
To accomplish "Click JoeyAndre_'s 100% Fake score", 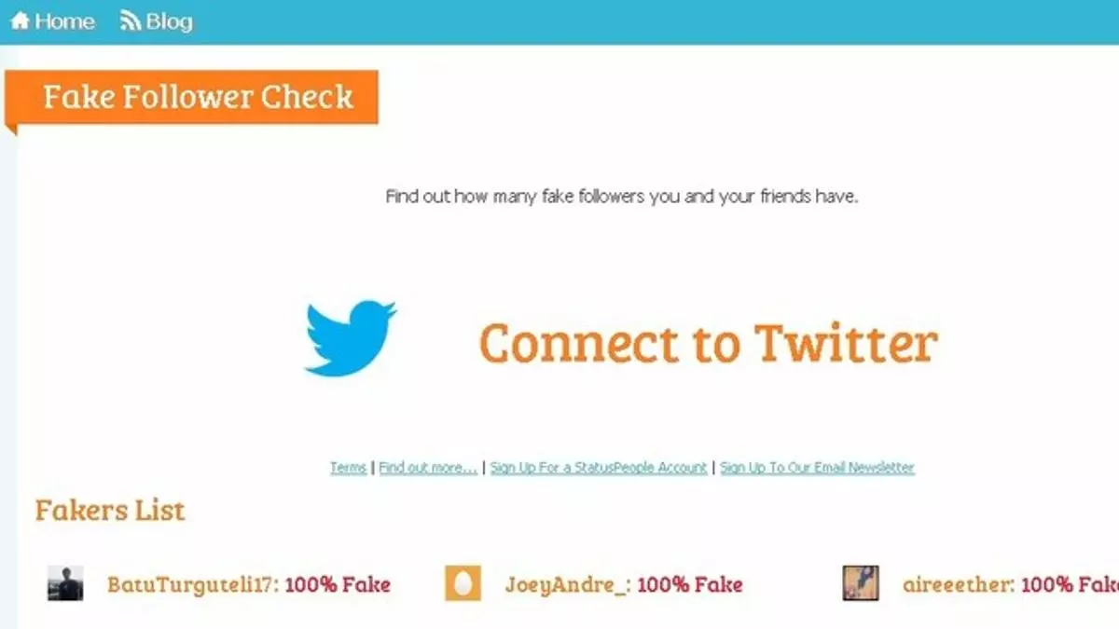I will pos(690,585).
